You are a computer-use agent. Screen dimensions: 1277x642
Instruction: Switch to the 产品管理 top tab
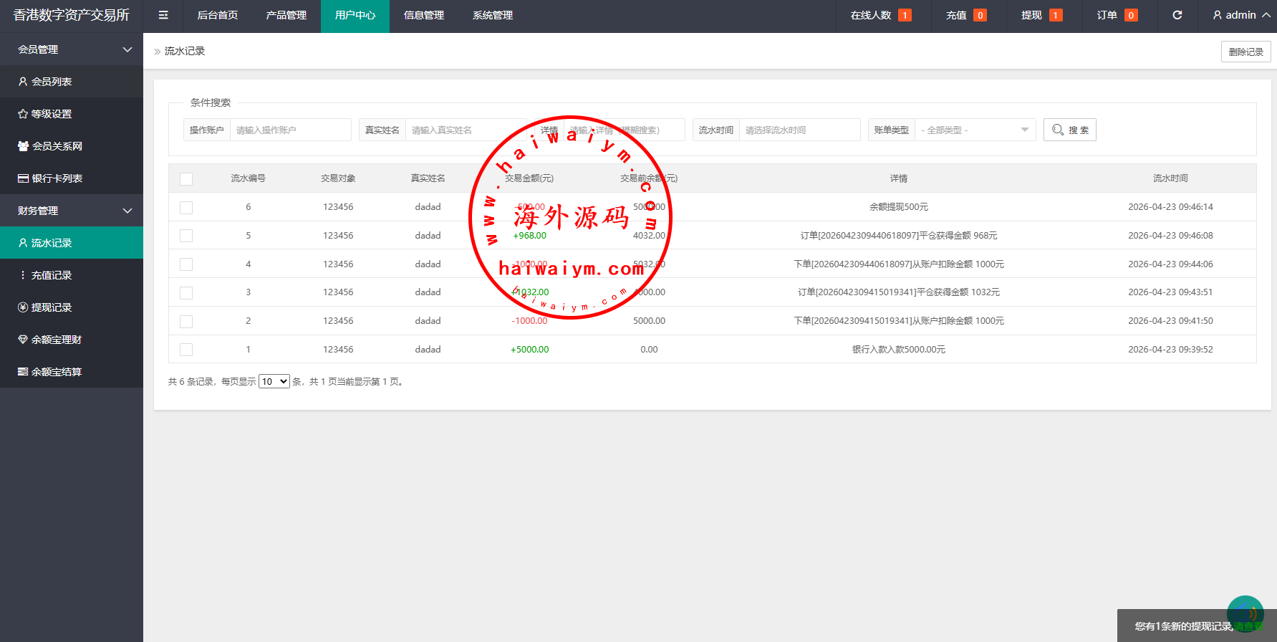(286, 15)
